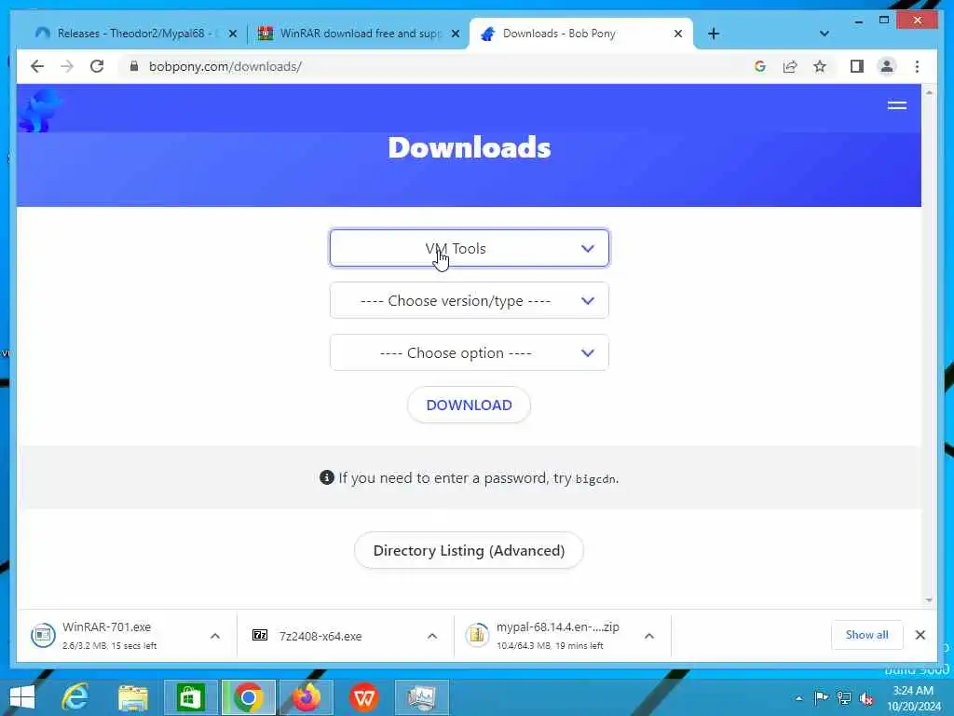Open File Explorer from taskbar
Image resolution: width=954 pixels, height=716 pixels.
[x=133, y=697]
